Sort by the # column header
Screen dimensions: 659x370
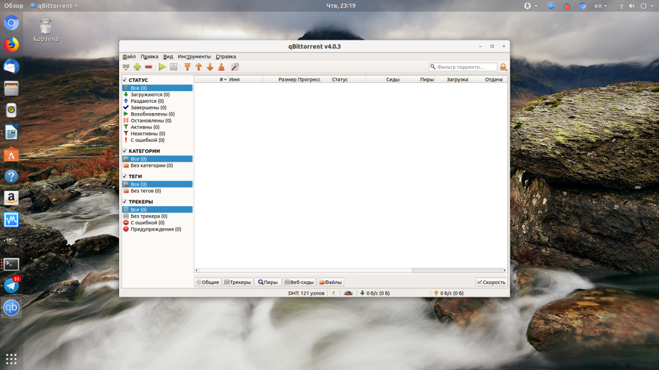222,80
